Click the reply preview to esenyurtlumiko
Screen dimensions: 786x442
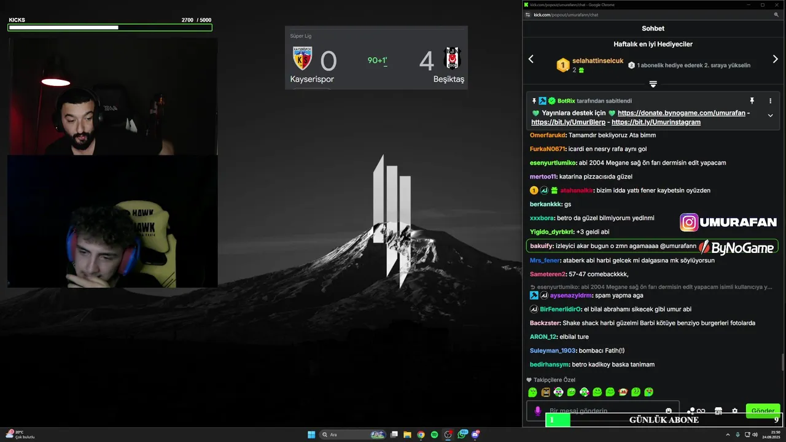[651, 287]
